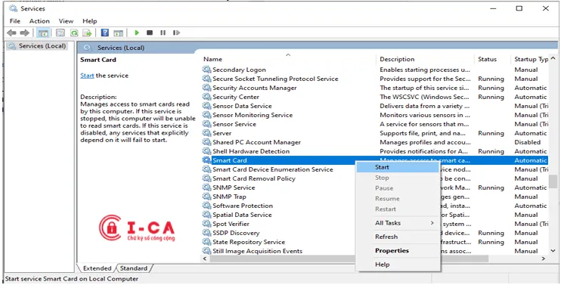Select Smart Card Device Enumeration Service row
The height and width of the screenshot is (288, 561).
[x=375, y=169]
